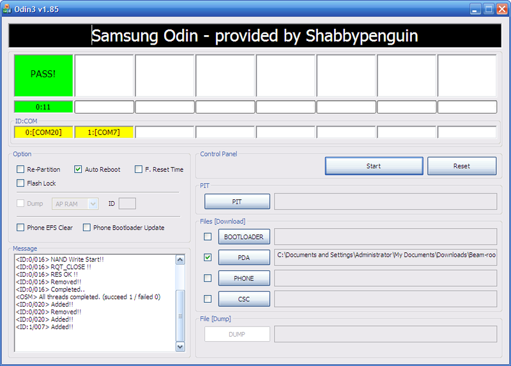Toggle the F. Reset Time checkbox
511x366 pixels.
[139, 169]
